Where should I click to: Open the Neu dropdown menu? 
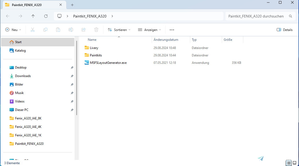pos(13,30)
